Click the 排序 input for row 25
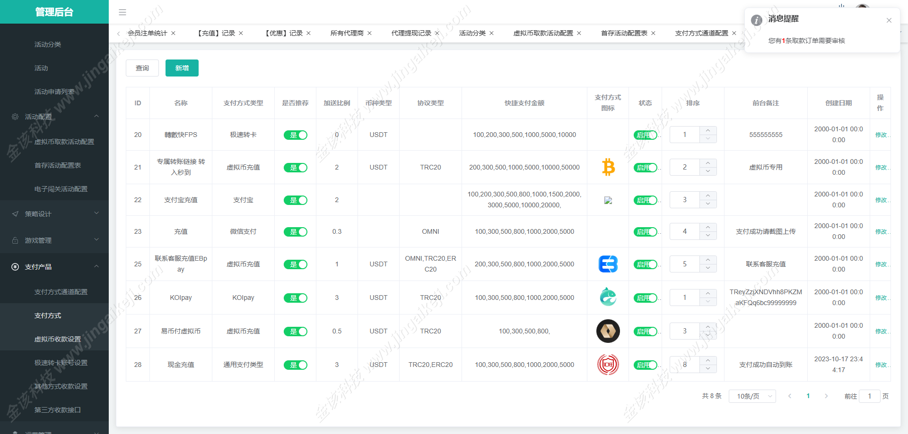The height and width of the screenshot is (434, 908). click(685, 264)
